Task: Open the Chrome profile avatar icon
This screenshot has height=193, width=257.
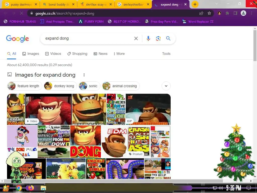Action: pyautogui.click(x=243, y=13)
